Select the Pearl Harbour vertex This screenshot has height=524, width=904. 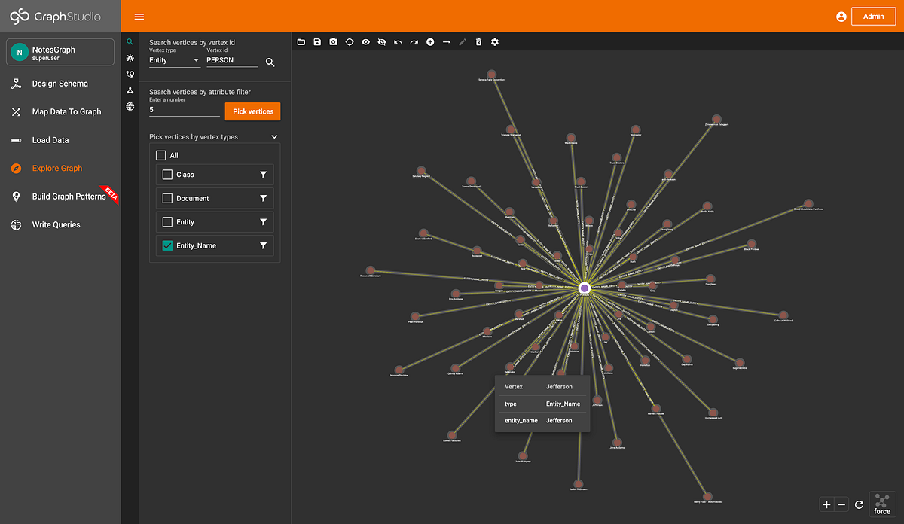click(x=415, y=316)
